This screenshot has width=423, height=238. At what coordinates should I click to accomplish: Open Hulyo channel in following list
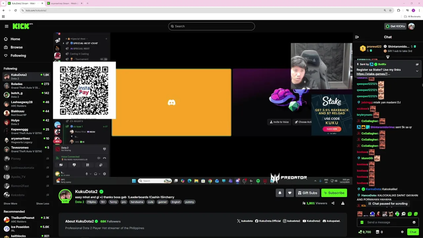(26, 122)
